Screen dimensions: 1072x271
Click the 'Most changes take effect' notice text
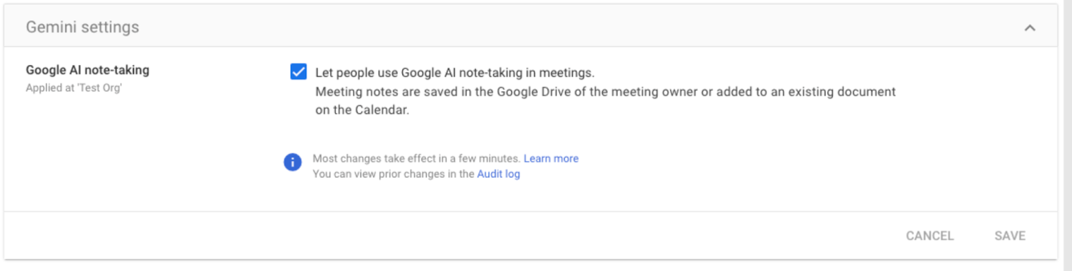416,159
